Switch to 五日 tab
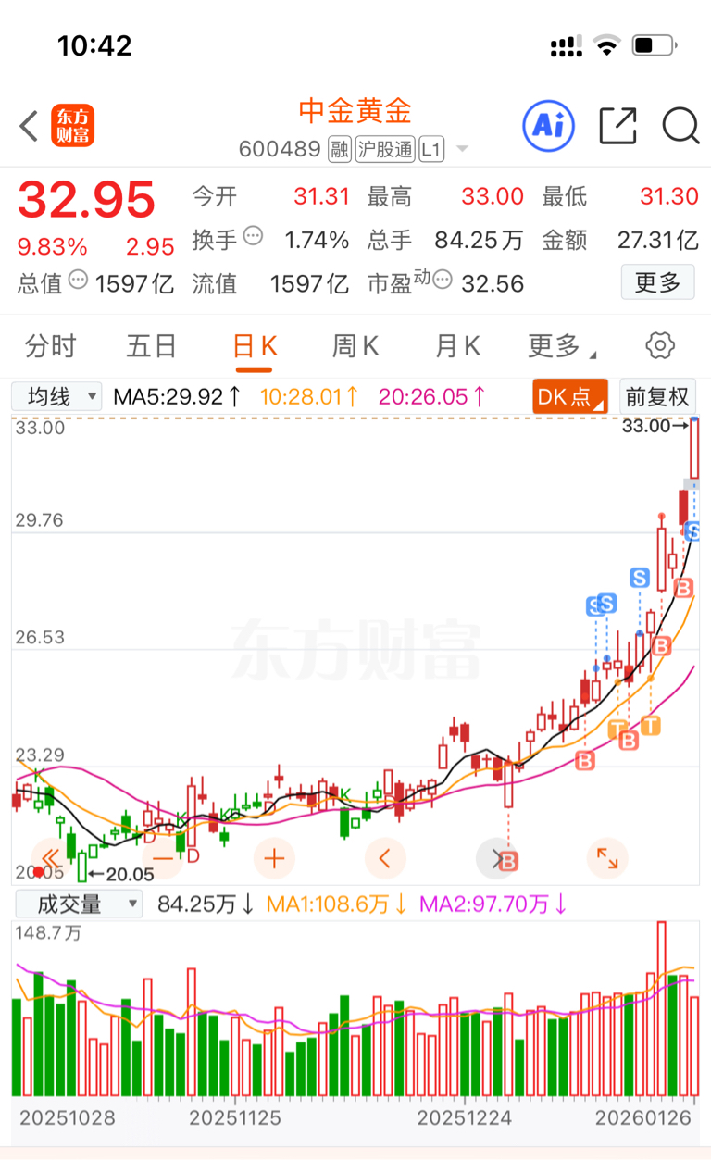Image resolution: width=711 pixels, height=1160 pixels. [152, 346]
